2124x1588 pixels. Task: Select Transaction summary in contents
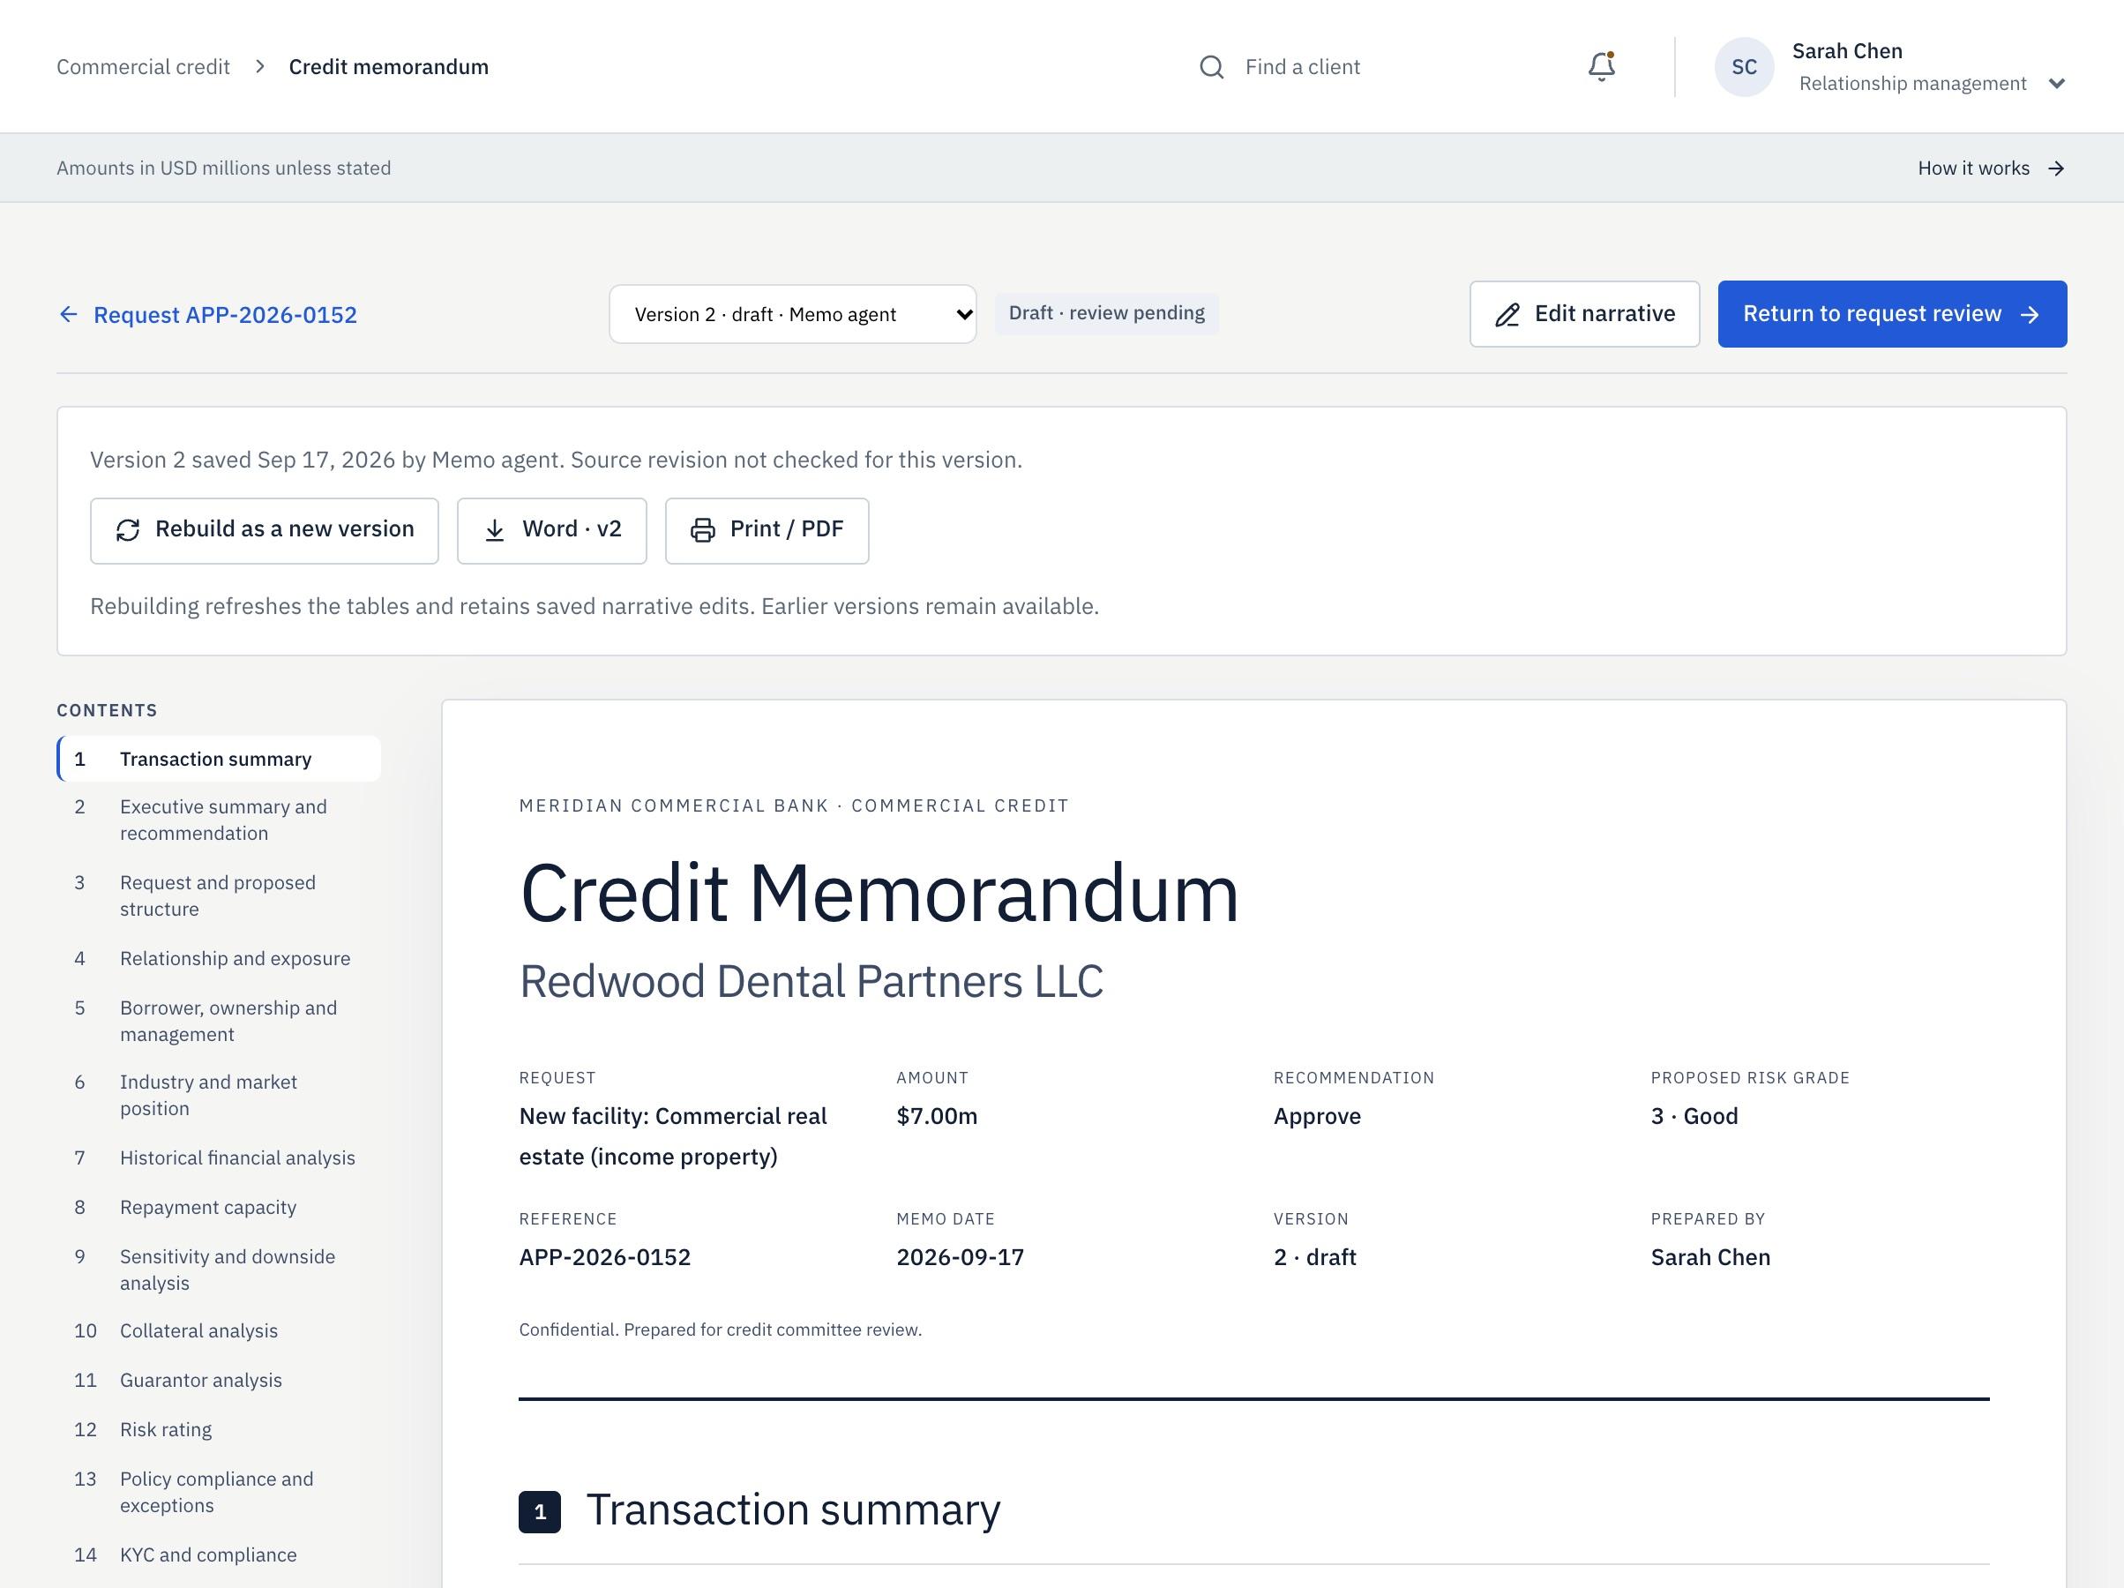pos(219,759)
